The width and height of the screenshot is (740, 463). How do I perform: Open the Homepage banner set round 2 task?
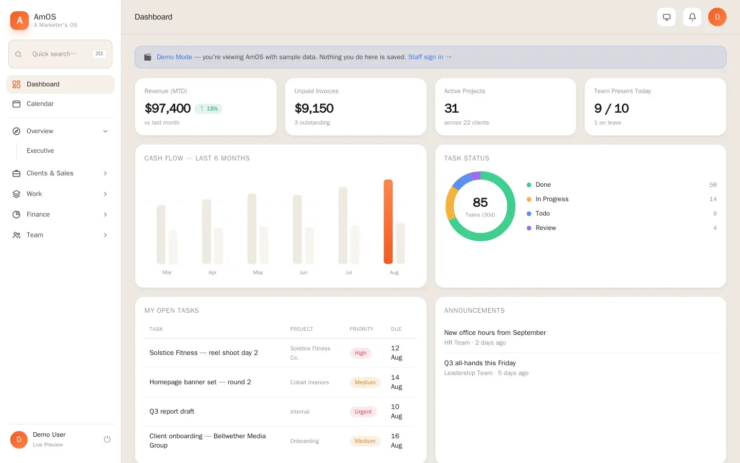point(200,382)
